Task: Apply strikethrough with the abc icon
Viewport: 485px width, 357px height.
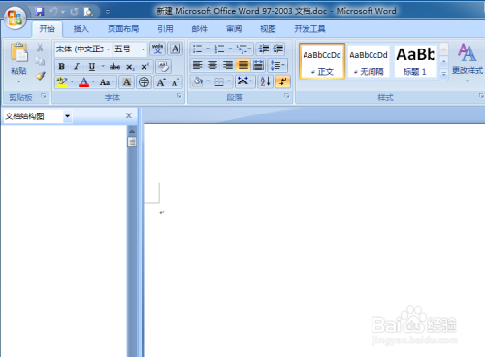Action: (x=114, y=67)
